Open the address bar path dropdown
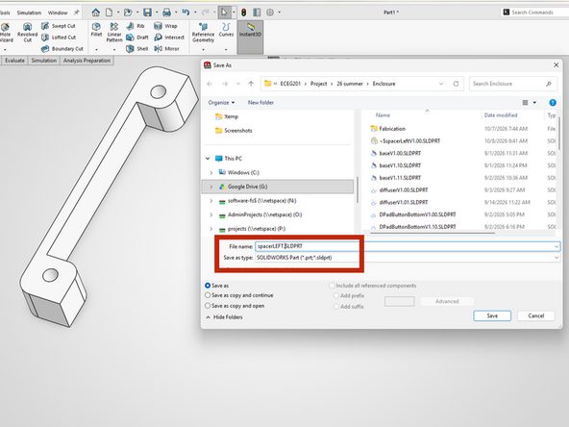 point(441,84)
